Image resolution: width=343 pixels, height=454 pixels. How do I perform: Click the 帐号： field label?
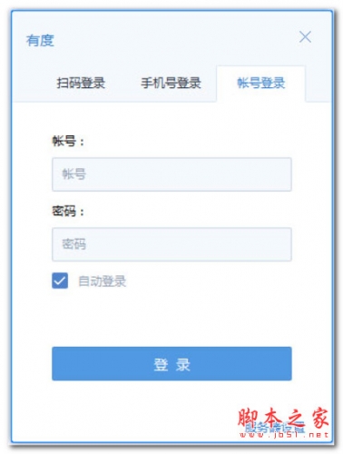coord(68,141)
